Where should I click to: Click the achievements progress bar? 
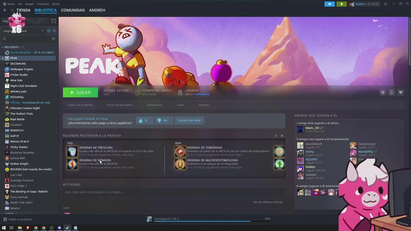coord(202,94)
